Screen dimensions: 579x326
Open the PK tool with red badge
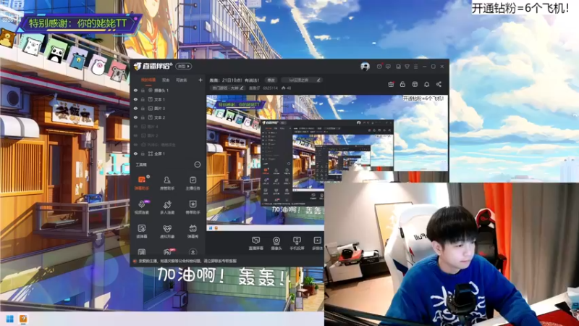tap(168, 251)
